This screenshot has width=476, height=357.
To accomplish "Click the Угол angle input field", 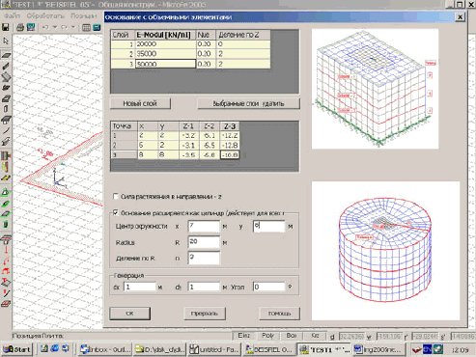I will 269,287.
